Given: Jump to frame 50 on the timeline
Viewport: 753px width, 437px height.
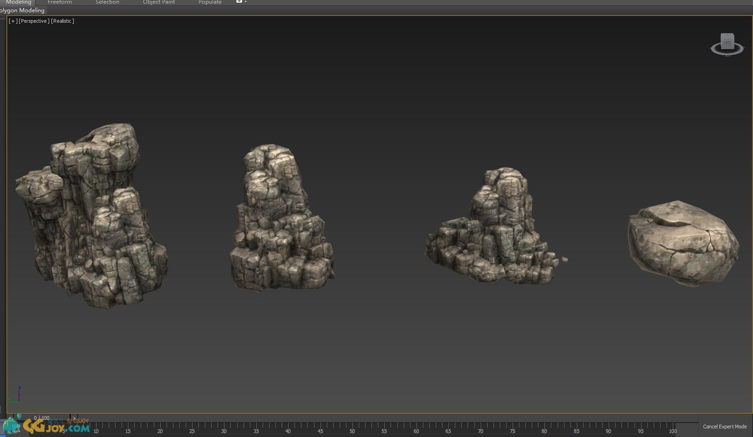Looking at the screenshot, I should [352, 431].
